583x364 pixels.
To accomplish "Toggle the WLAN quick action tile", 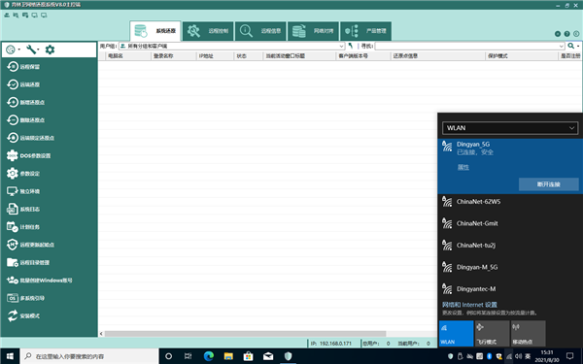I will coord(457,334).
